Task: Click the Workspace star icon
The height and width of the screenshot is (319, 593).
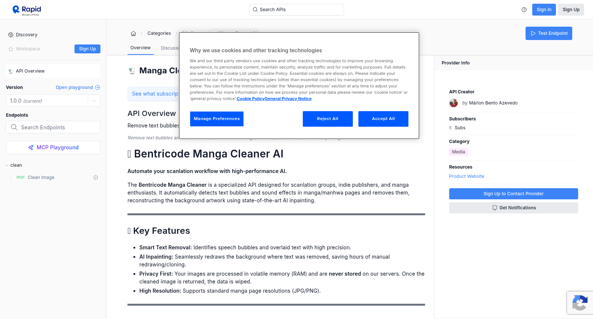Action: point(11,49)
